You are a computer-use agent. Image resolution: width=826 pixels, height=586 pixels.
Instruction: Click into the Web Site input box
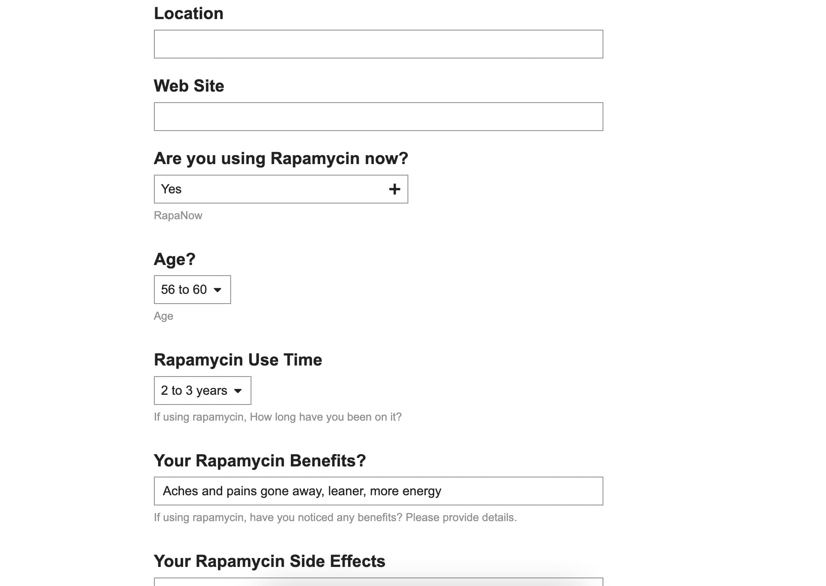point(378,117)
